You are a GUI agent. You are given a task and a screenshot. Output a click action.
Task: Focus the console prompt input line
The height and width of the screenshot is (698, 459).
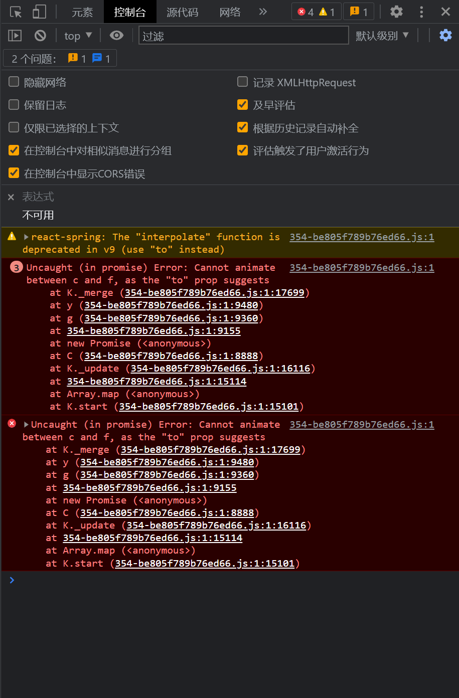click(236, 580)
